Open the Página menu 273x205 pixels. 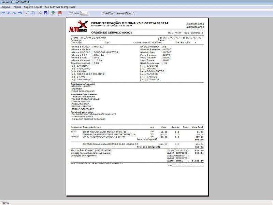17,7
